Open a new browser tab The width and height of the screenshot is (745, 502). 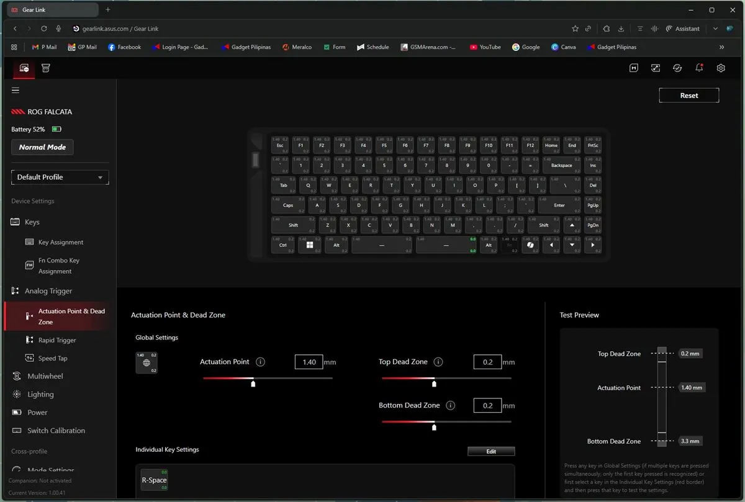(x=108, y=9)
